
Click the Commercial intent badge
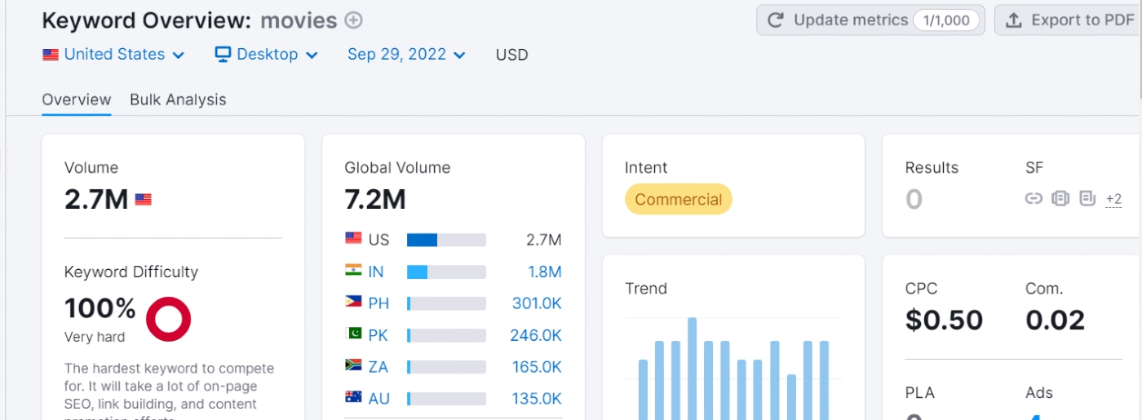(x=678, y=200)
